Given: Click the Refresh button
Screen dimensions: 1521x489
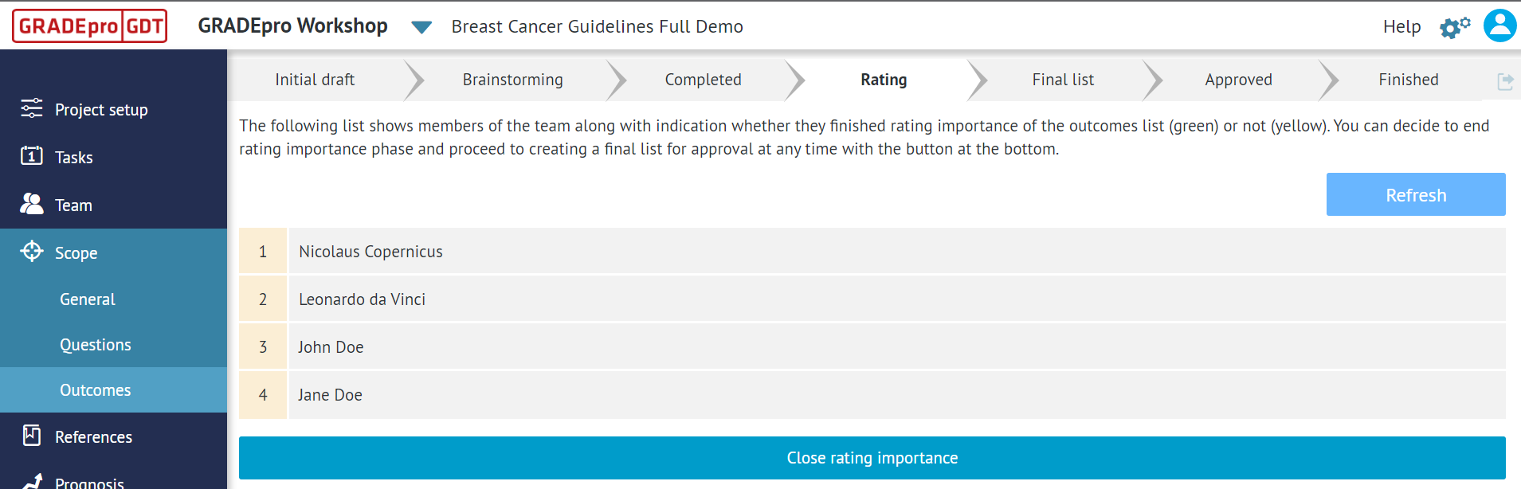Looking at the screenshot, I should [x=1415, y=194].
